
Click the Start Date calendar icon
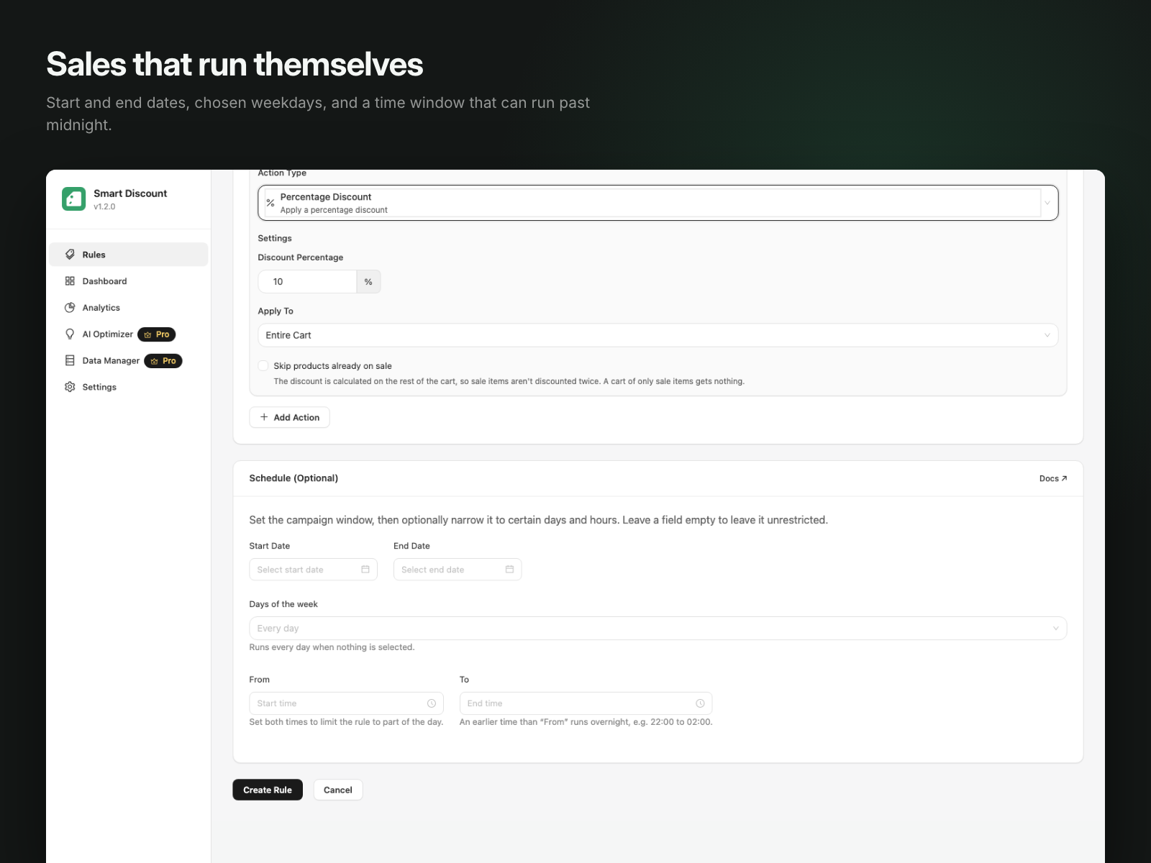[x=365, y=570]
